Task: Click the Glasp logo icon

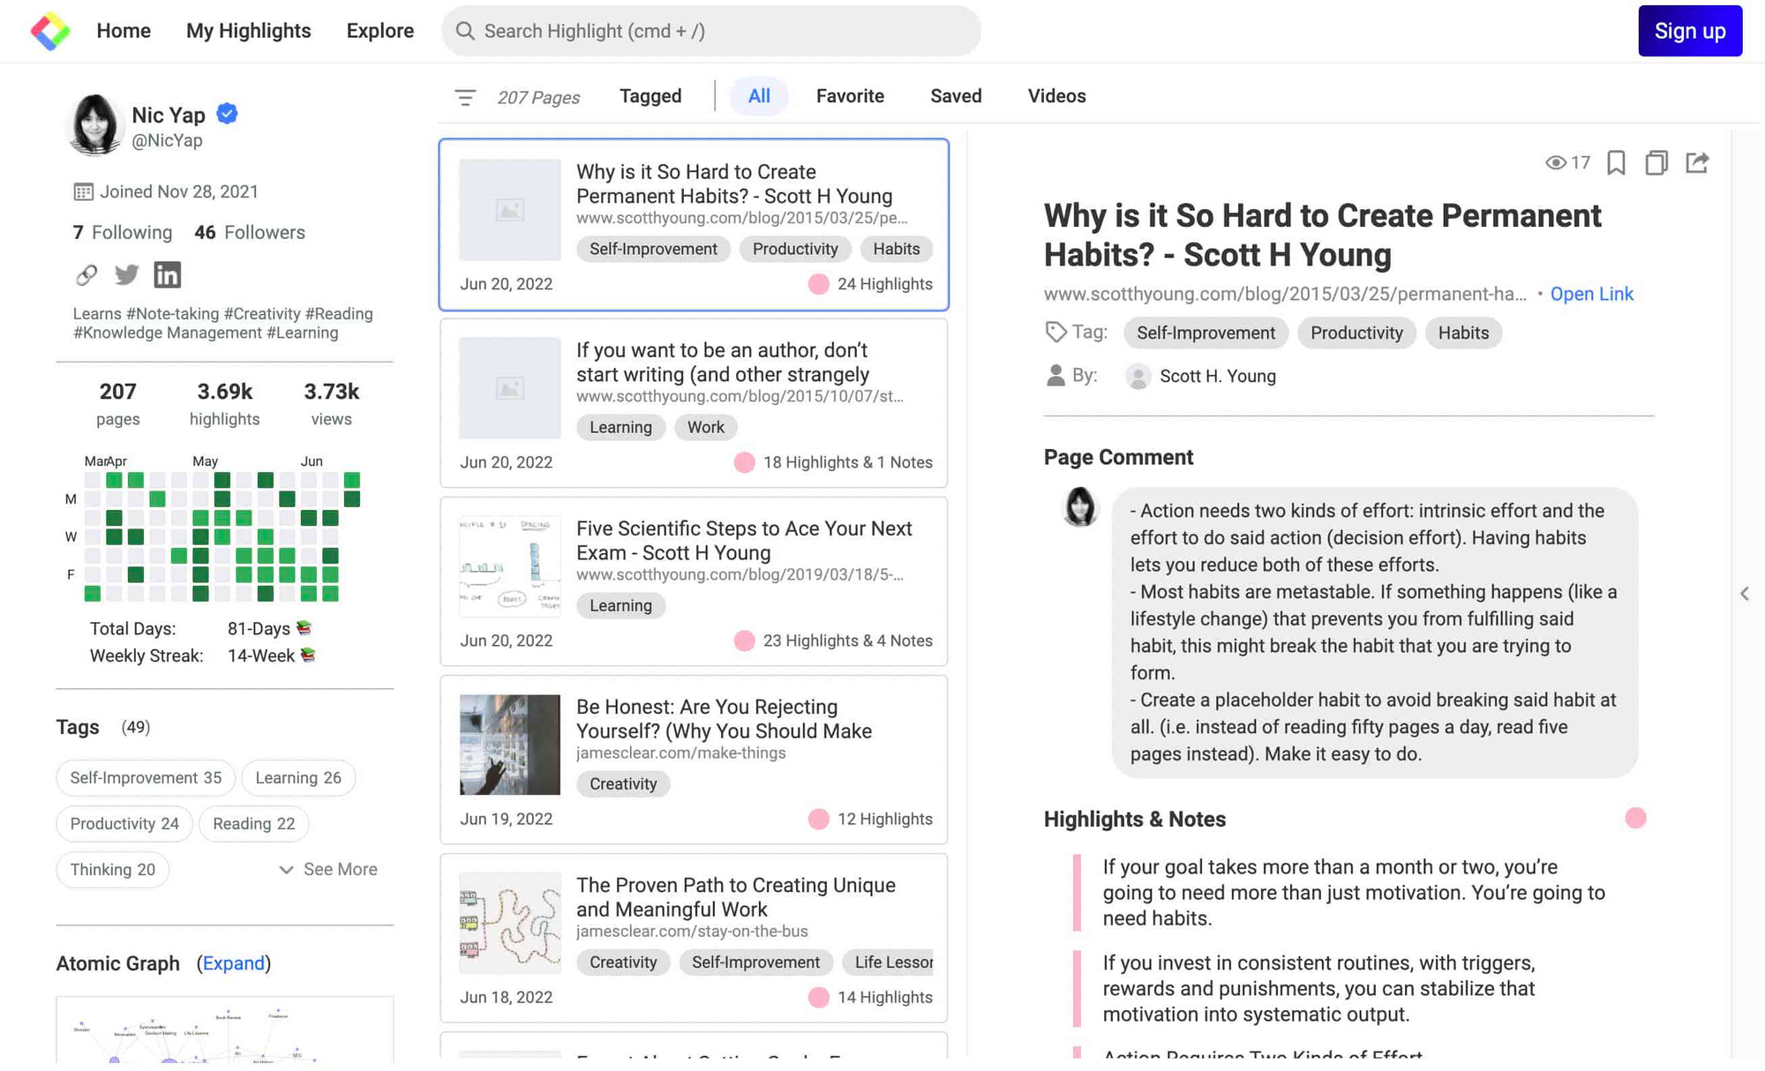Action: 50,31
